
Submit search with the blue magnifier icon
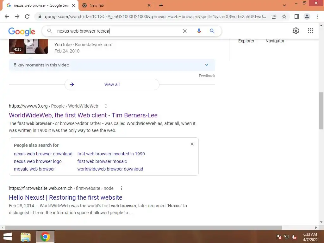[x=212, y=31]
